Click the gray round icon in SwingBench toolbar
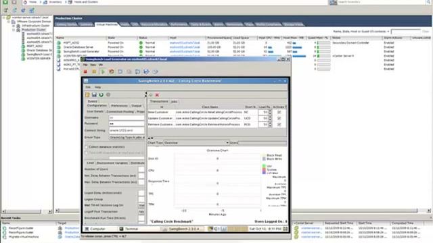Image resolution: width=433 pixels, height=243 pixels. click(108, 94)
